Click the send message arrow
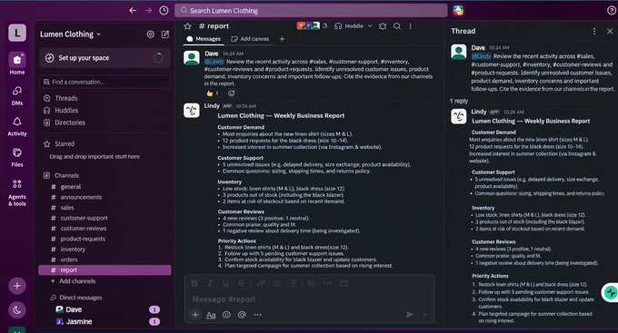This screenshot has height=333, width=618. coord(410,314)
